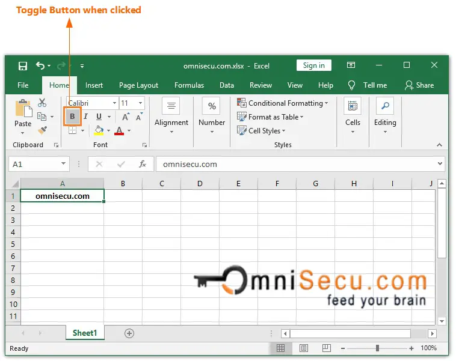
Task: Open font color dropdown arrow
Action: click(129, 131)
